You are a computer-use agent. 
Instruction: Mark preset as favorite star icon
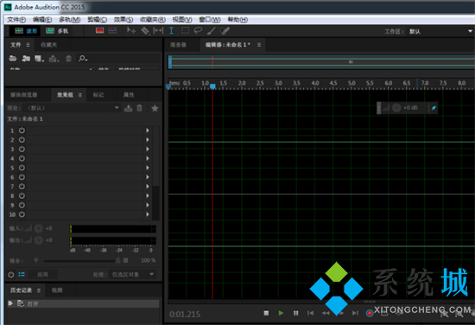pyautogui.click(x=155, y=108)
